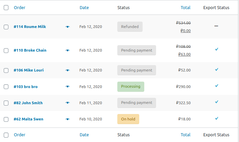Click the Processing status badge
The image size is (239, 142).
(131, 86)
